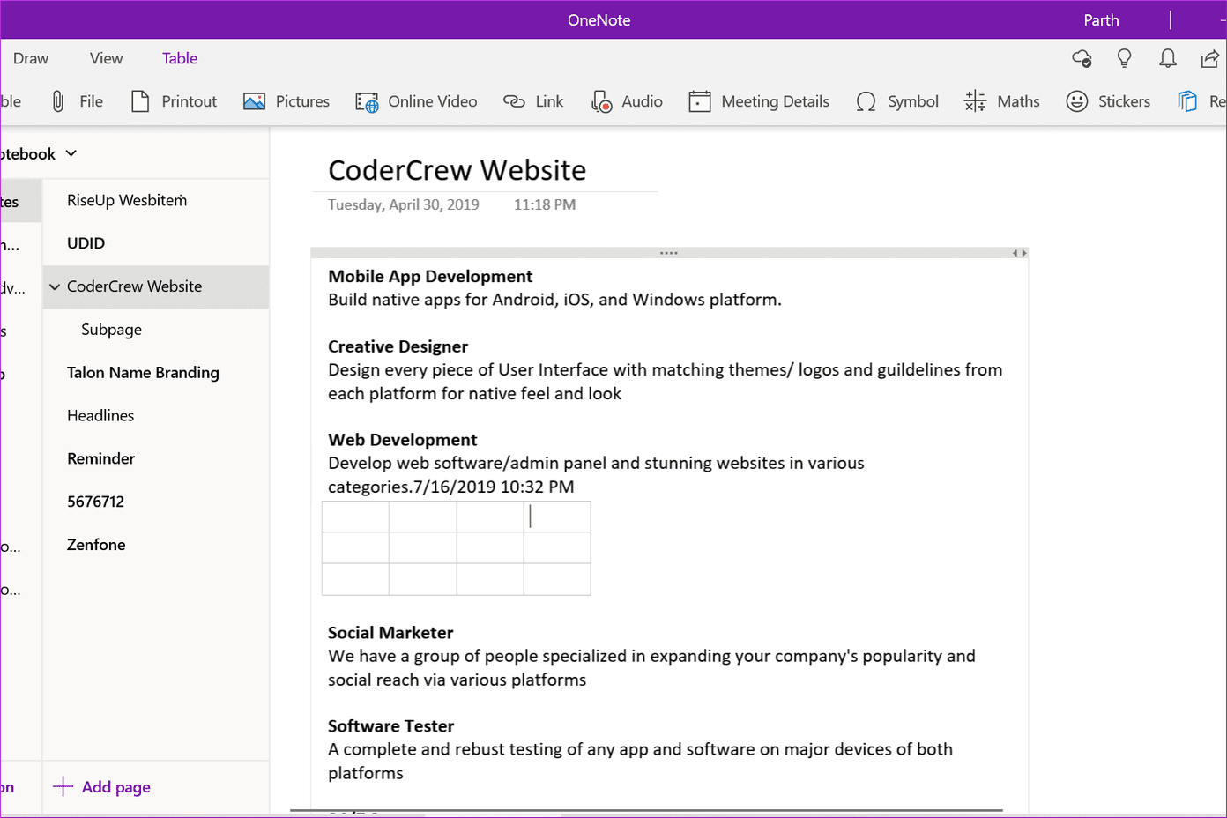
Task: Insert a File attachment with the paperclip icon
Action: pyautogui.click(x=58, y=101)
